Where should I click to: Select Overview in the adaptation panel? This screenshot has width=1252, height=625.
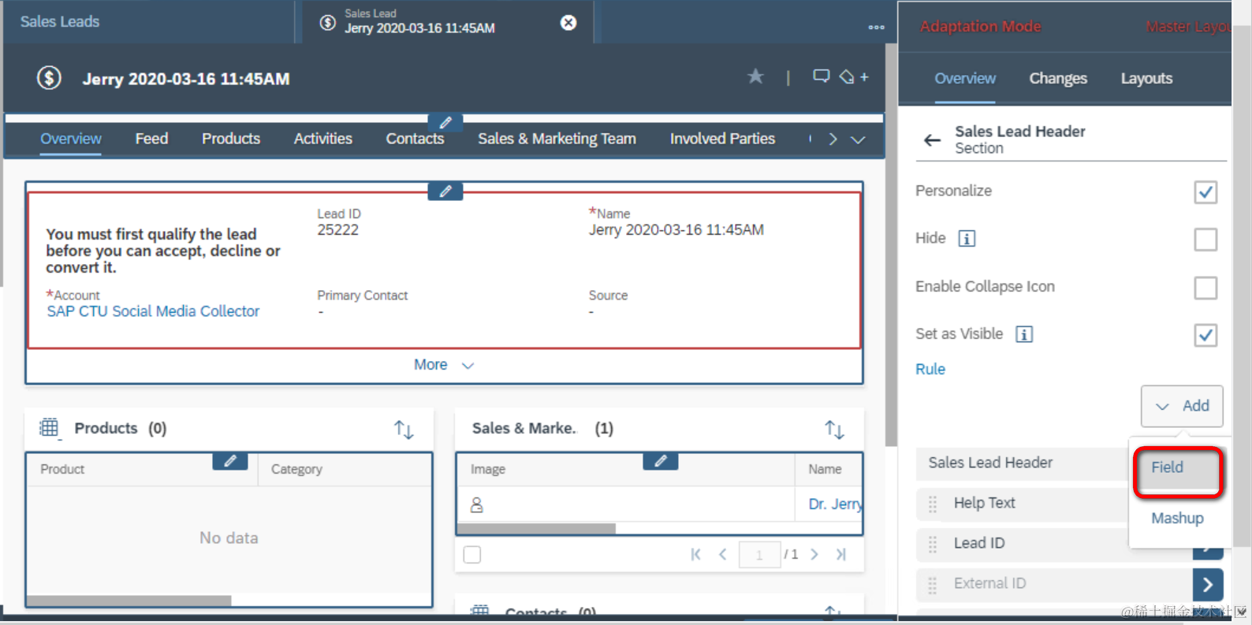(965, 78)
